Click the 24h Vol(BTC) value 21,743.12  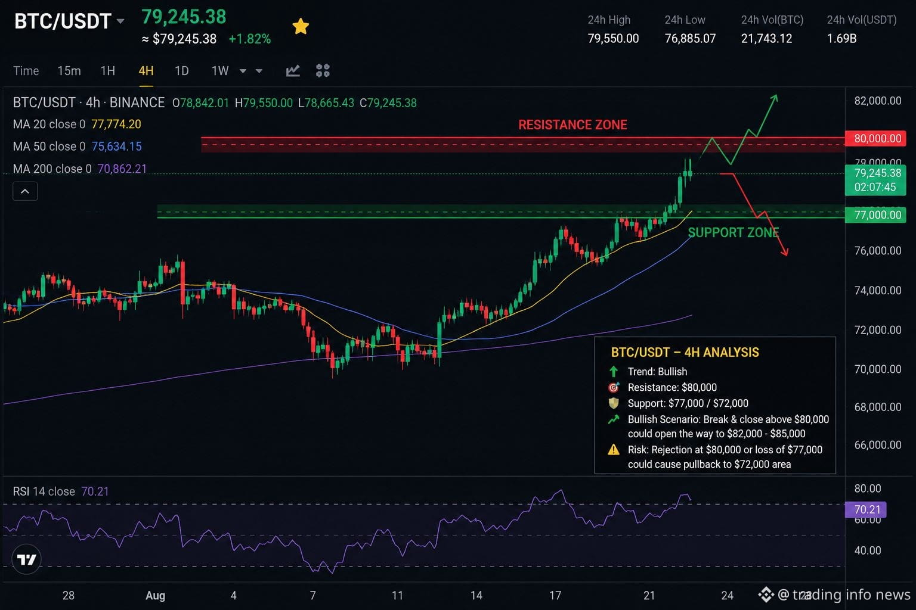766,39
